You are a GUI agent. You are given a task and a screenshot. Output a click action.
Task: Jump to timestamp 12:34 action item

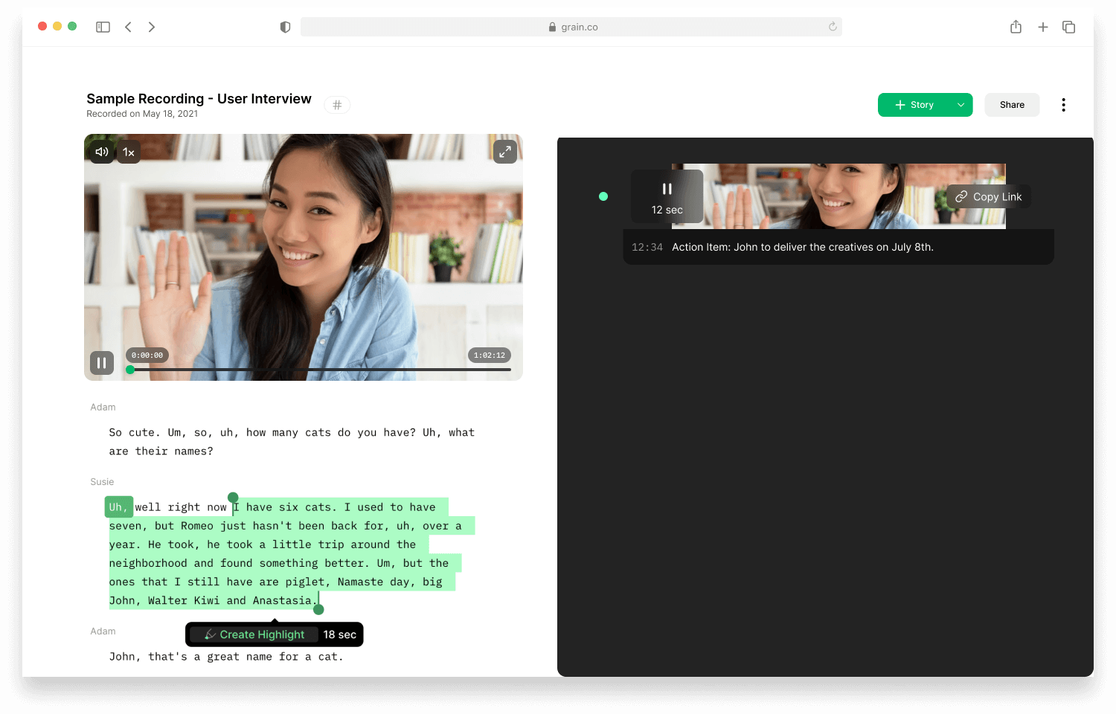(647, 246)
